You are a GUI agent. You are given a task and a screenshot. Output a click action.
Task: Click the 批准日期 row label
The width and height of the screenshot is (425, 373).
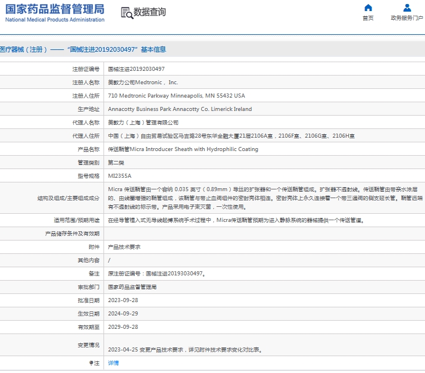88,300
